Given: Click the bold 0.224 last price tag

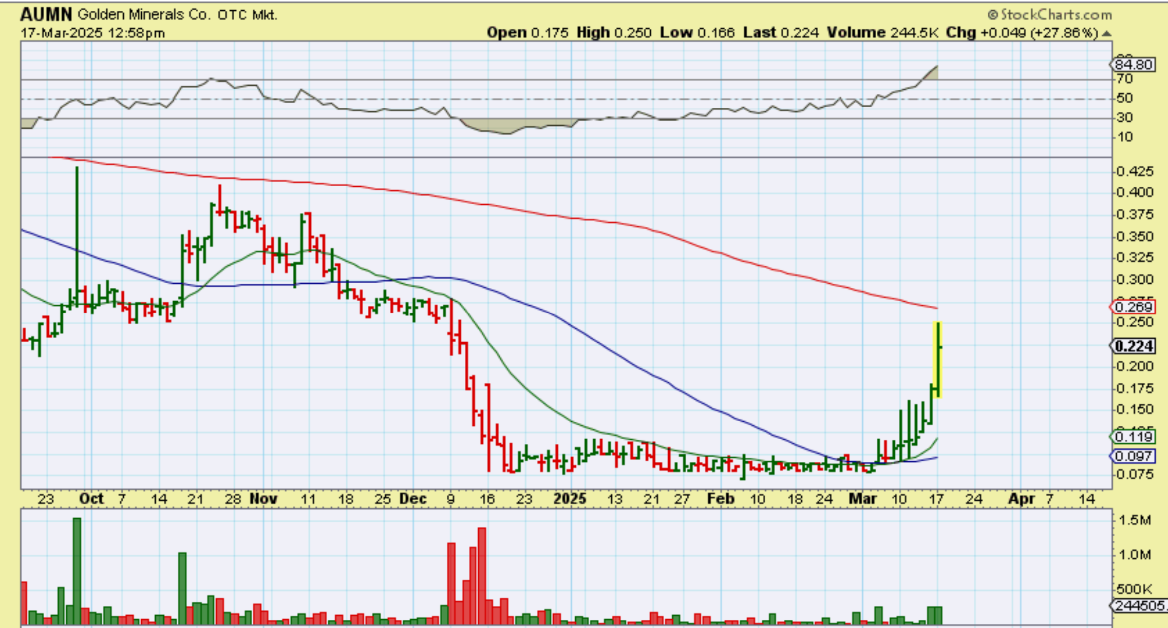Looking at the screenshot, I should pyautogui.click(x=1134, y=346).
